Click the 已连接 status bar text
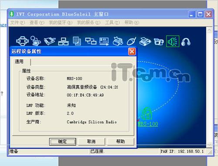The image size is (218, 166). pyautogui.click(x=97, y=151)
